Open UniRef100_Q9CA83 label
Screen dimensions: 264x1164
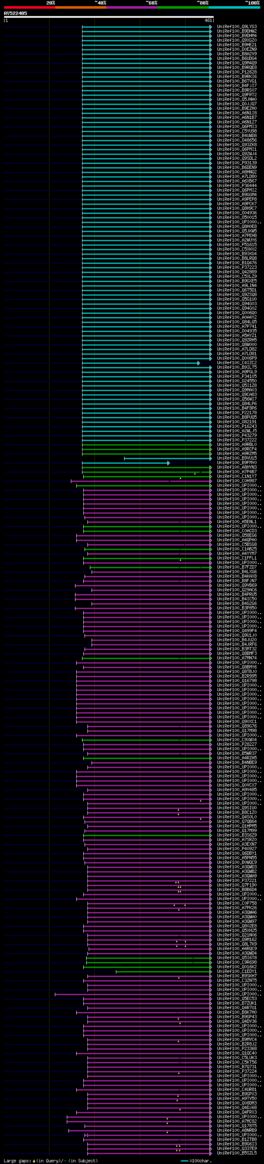click(x=237, y=394)
